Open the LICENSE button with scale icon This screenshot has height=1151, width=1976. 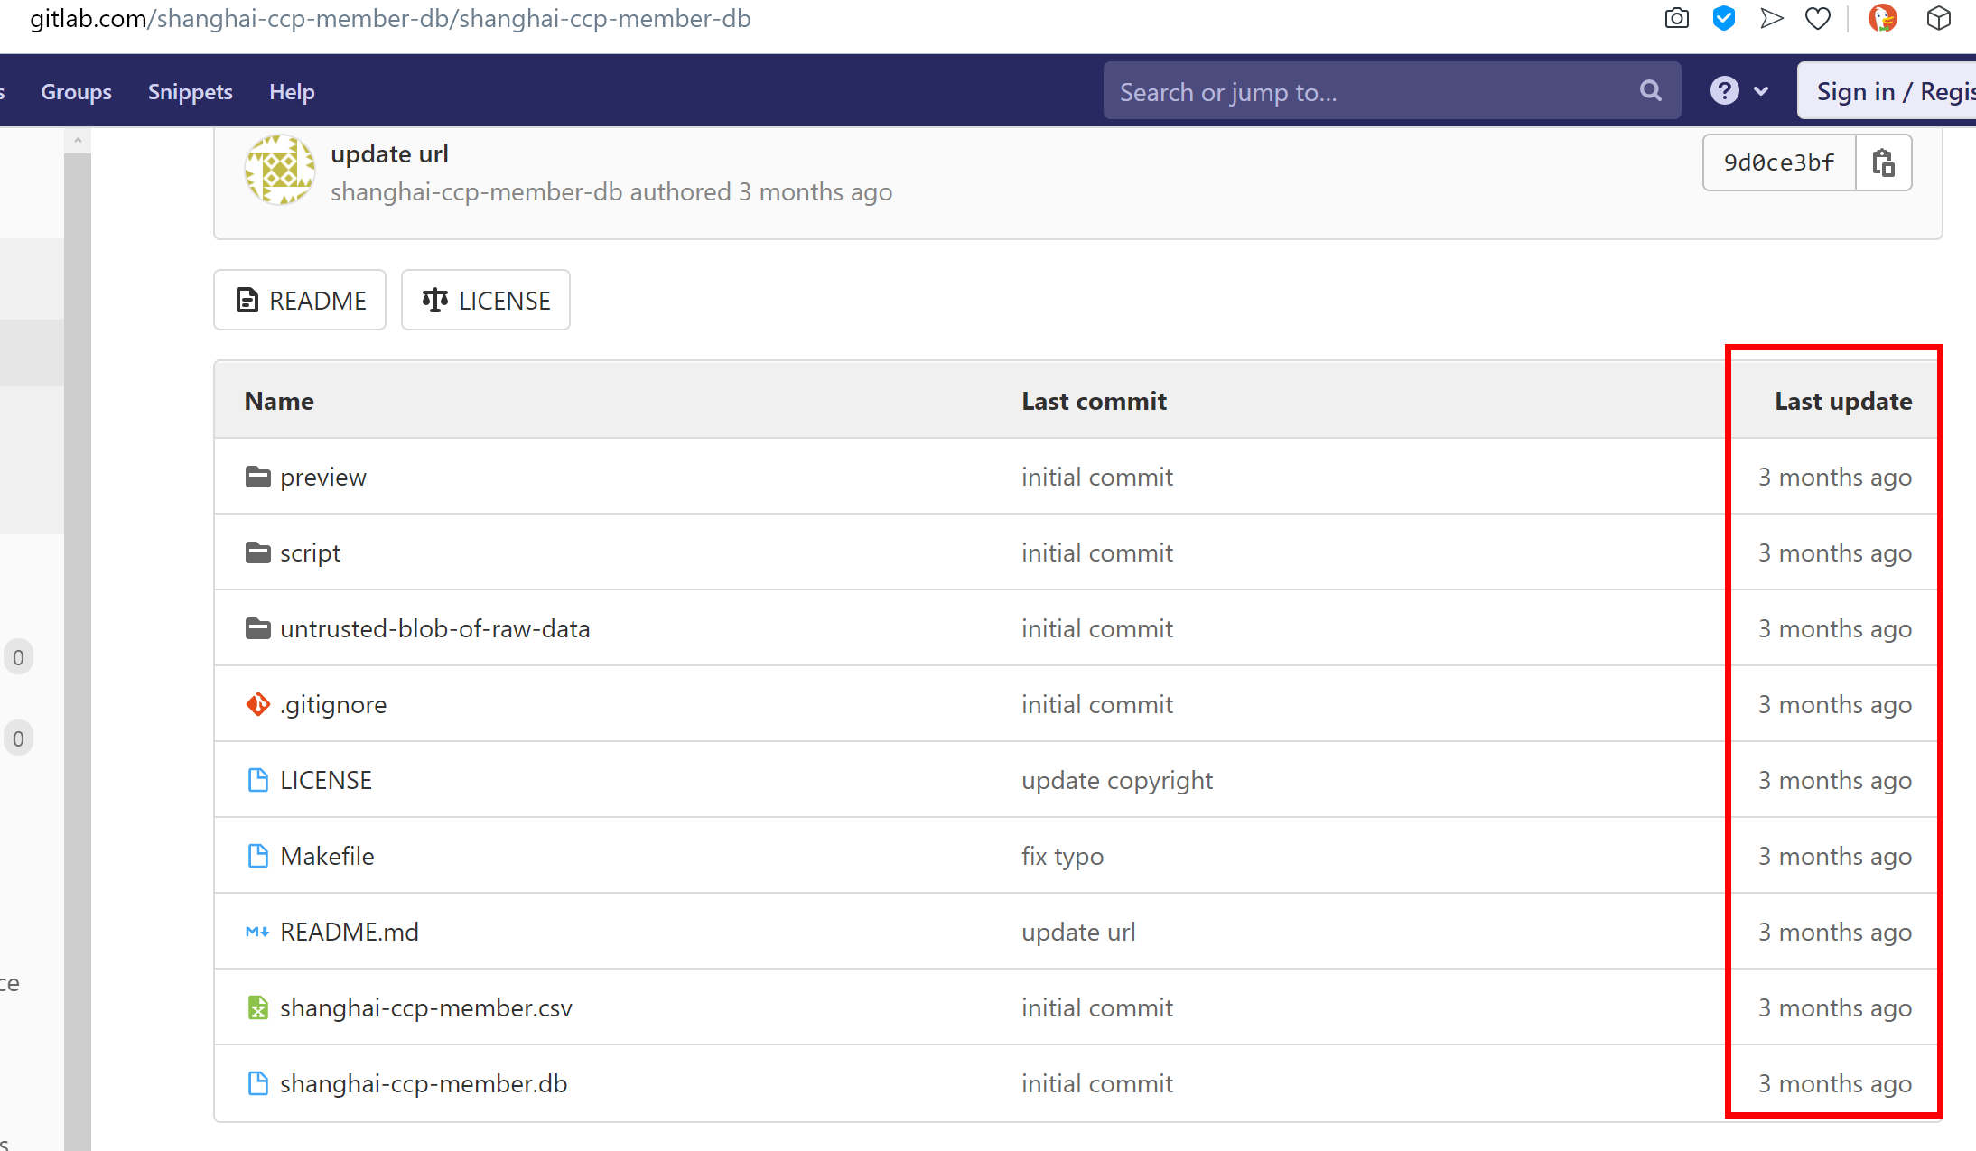[x=486, y=300]
